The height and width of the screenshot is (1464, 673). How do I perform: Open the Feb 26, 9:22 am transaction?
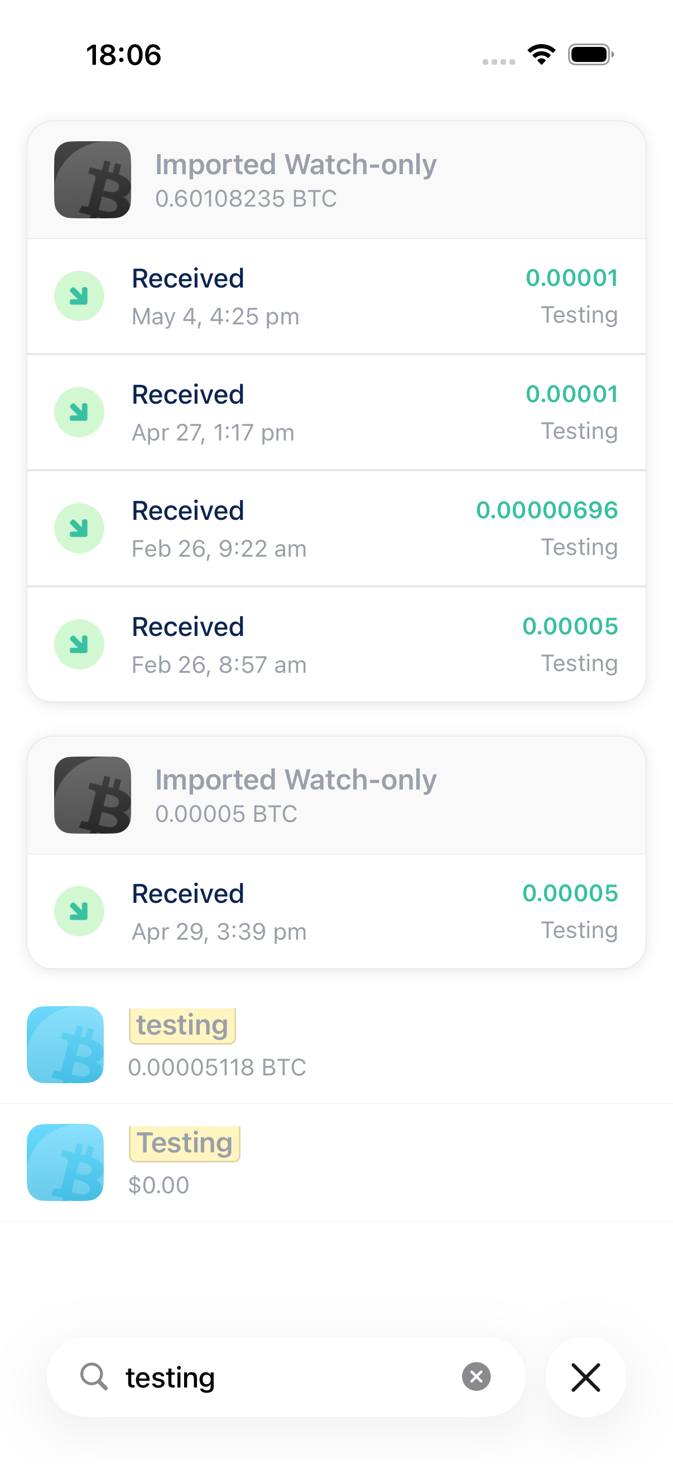[336, 529]
